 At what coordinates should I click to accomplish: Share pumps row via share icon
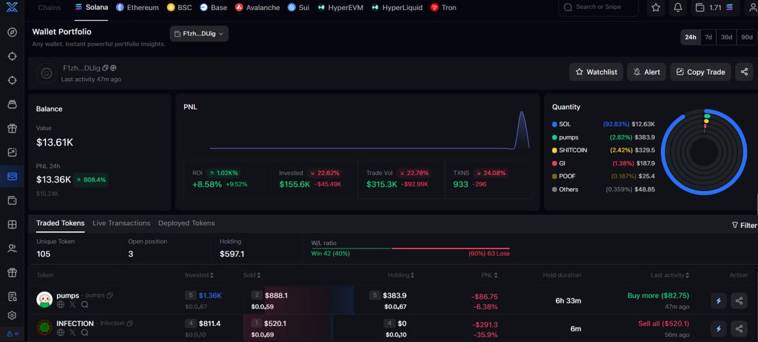pos(739,301)
